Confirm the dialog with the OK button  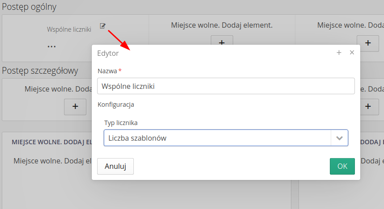coord(342,166)
